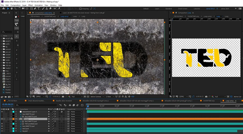This screenshot has height=134, width=243.
Task: Open parent dropdown for Adjustment Layer 5
Action: click(76, 111)
